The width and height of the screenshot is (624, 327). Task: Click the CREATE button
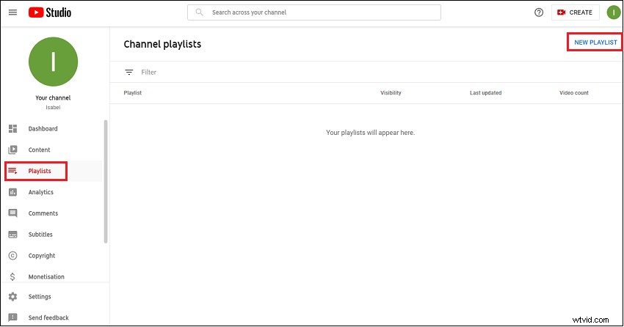pos(575,12)
